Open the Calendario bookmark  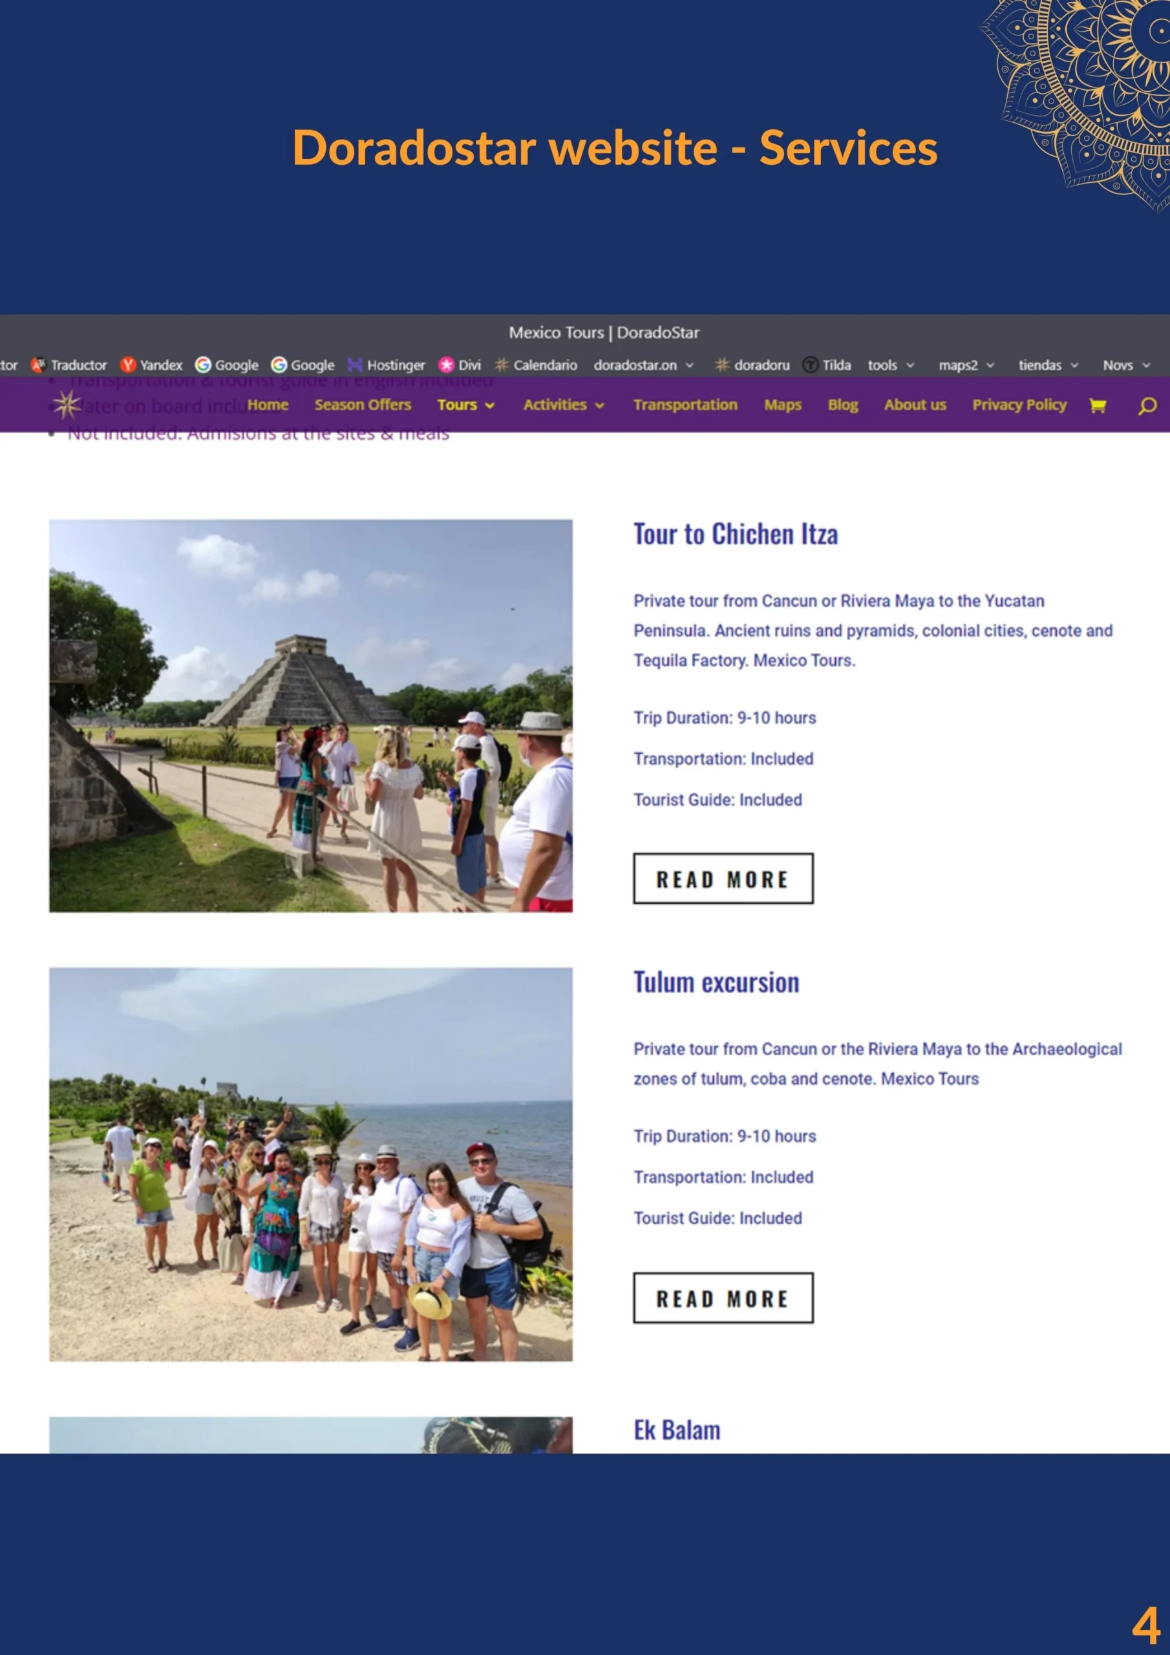click(536, 365)
